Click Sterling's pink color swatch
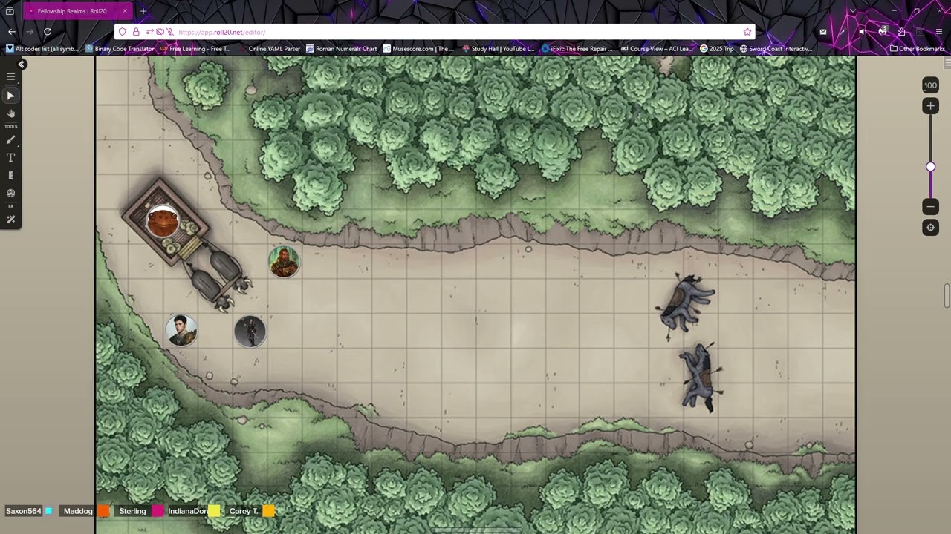This screenshot has height=534, width=951. (x=158, y=511)
